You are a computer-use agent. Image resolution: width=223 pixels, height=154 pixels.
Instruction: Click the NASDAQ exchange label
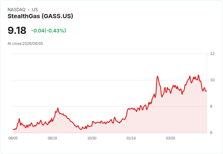pyautogui.click(x=16, y=10)
